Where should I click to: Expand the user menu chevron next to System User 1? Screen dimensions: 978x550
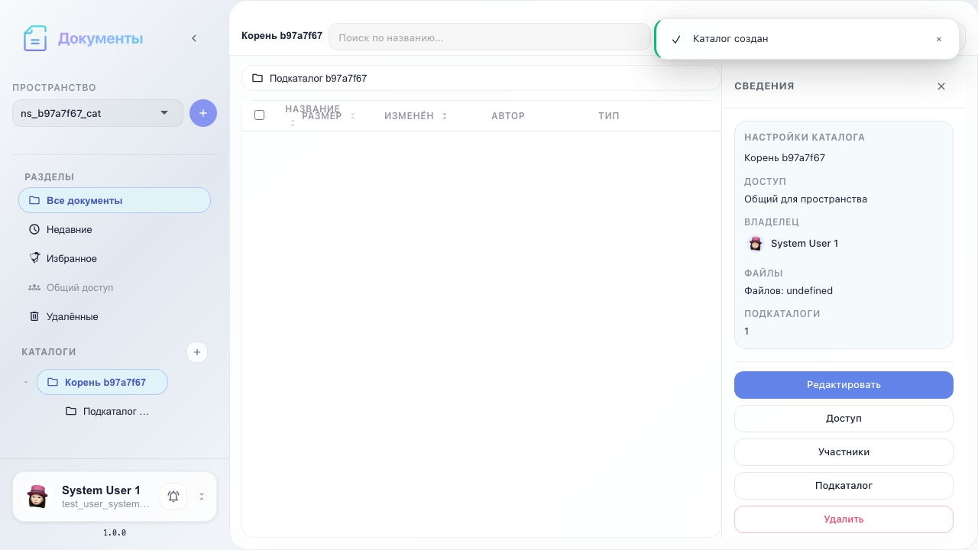[x=202, y=497]
